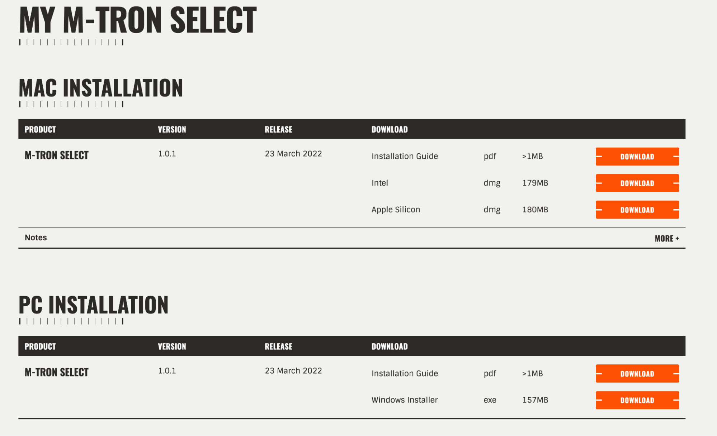This screenshot has width=717, height=436.
Task: Select the PC table RELEASE column header
Action: tap(278, 346)
